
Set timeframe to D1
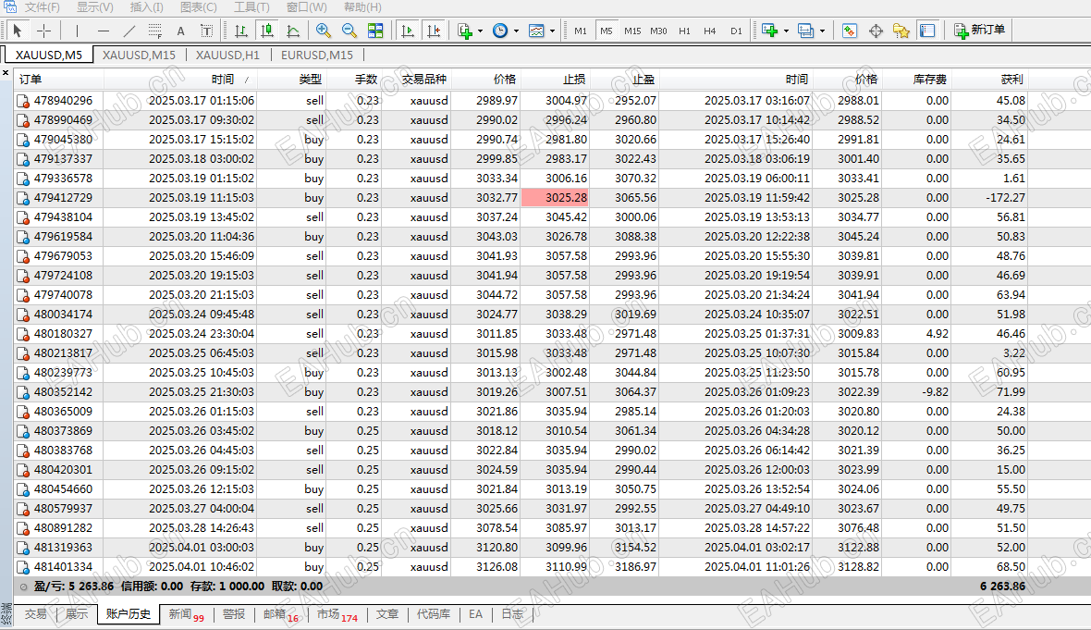pyautogui.click(x=736, y=31)
